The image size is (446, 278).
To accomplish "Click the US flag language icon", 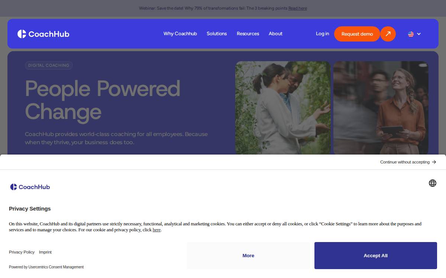I will (x=411, y=34).
